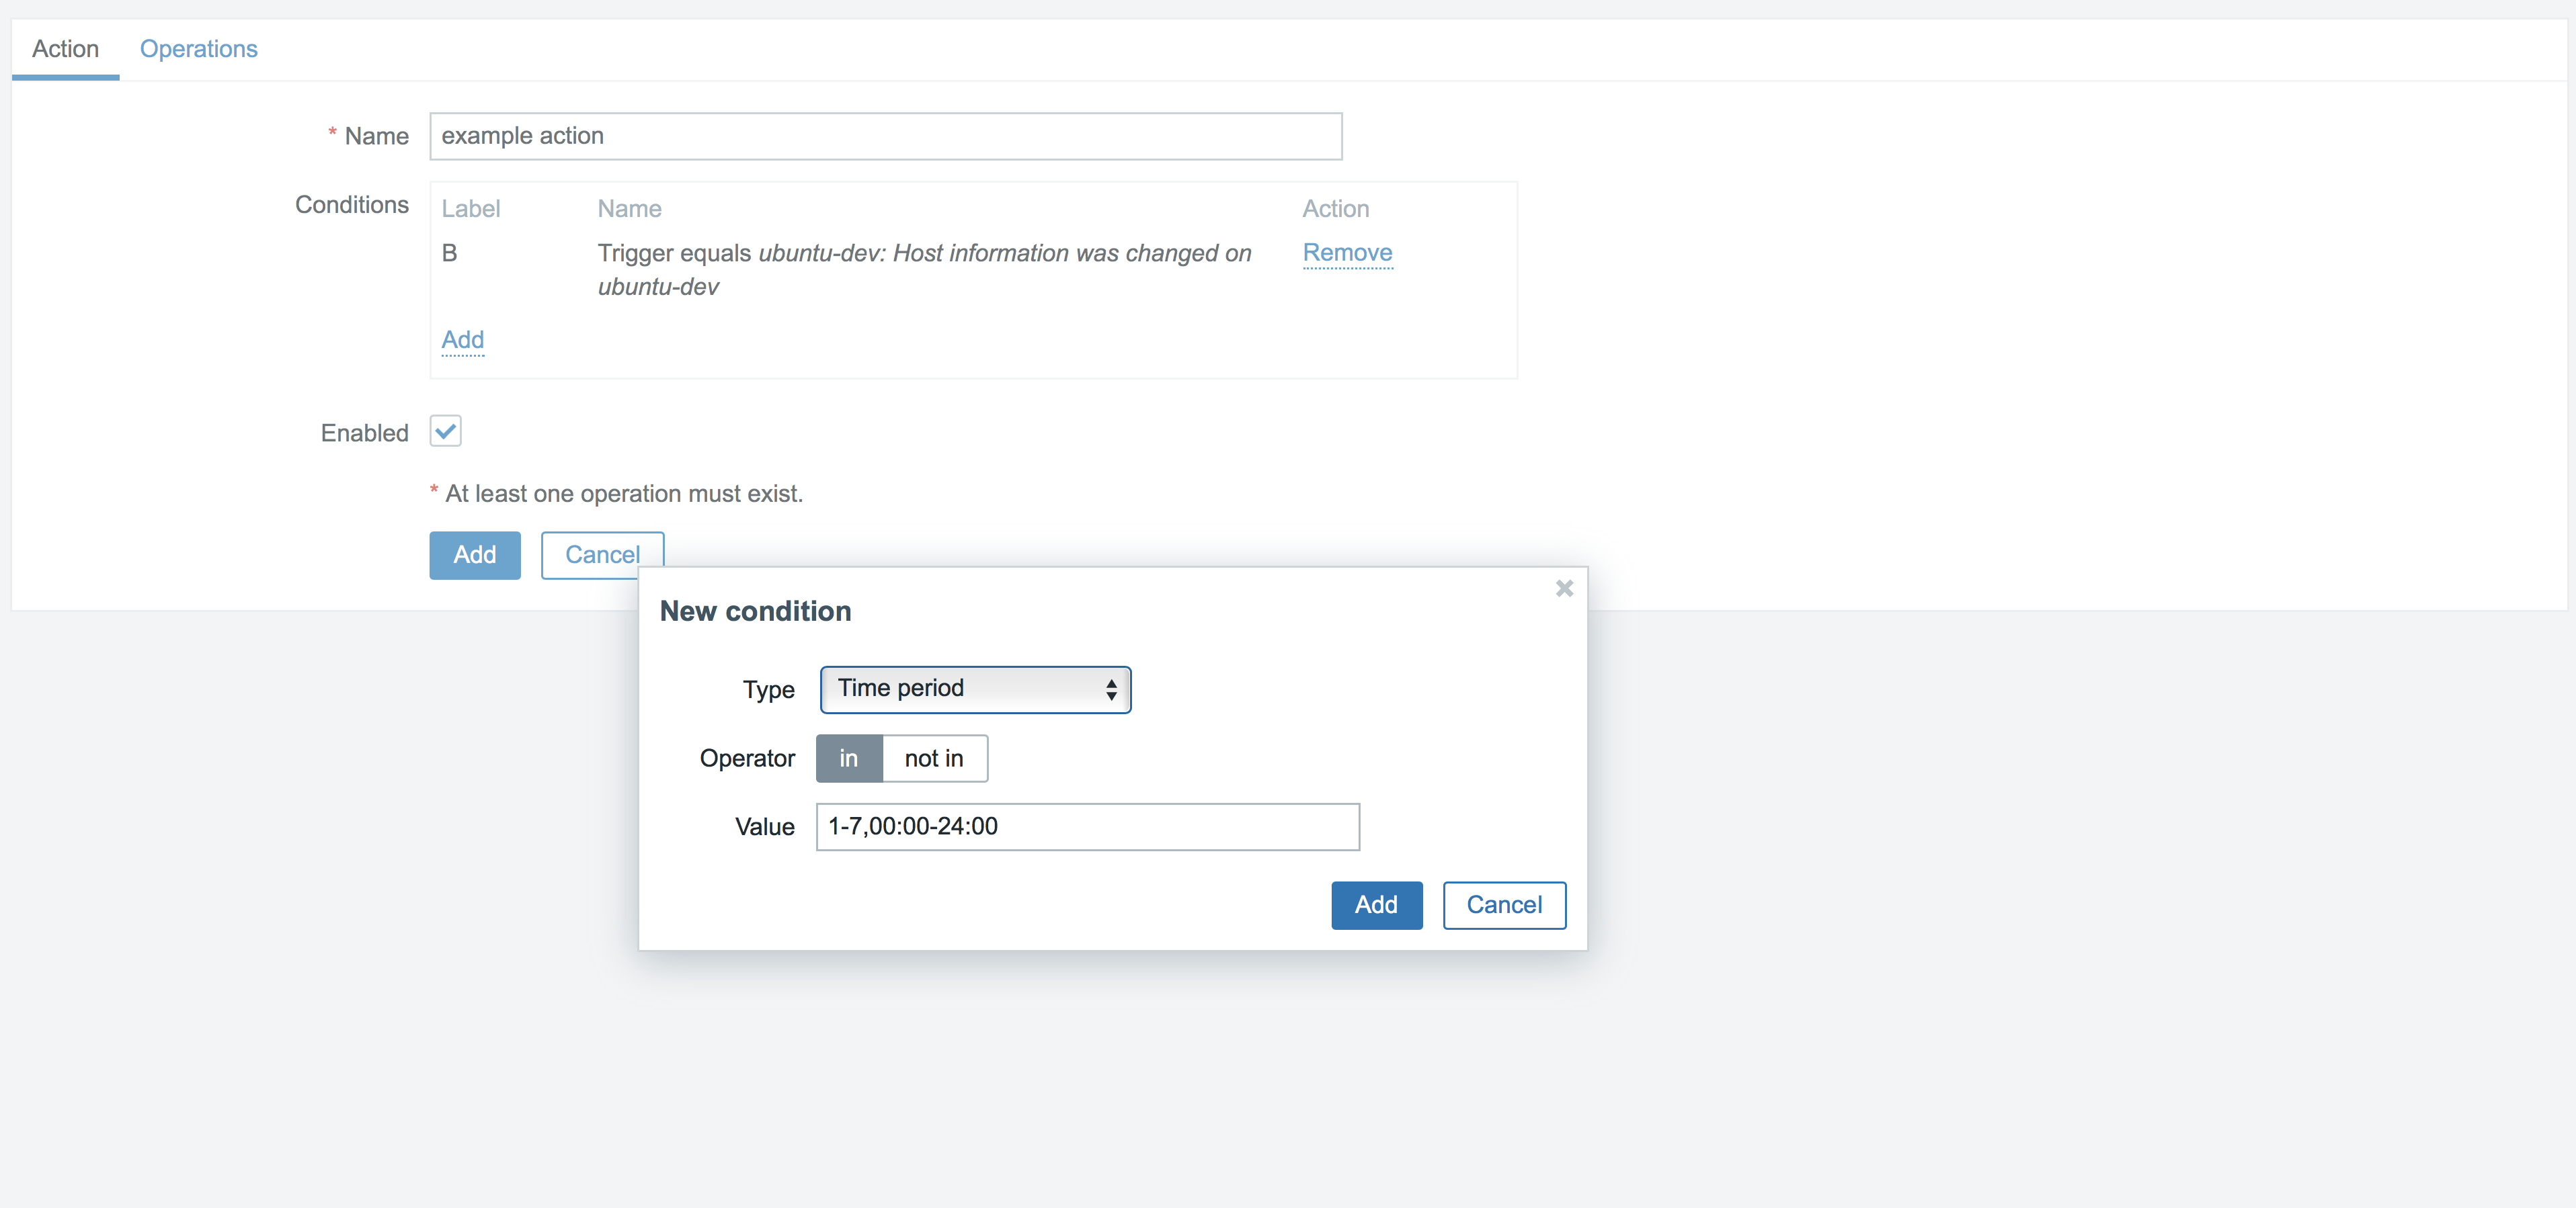Select the 'not in' operator
Screen dimensions: 2576x1208
[x=934, y=759]
